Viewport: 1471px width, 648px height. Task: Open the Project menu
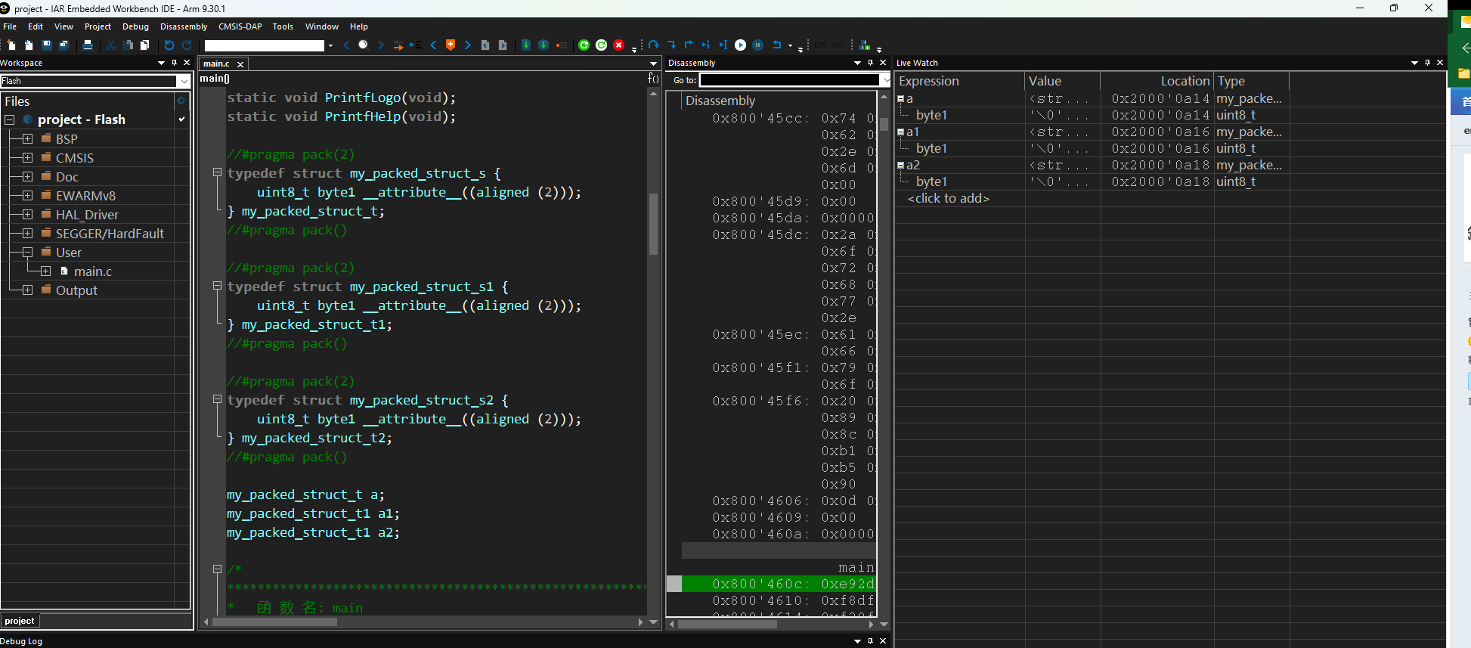coord(98,26)
